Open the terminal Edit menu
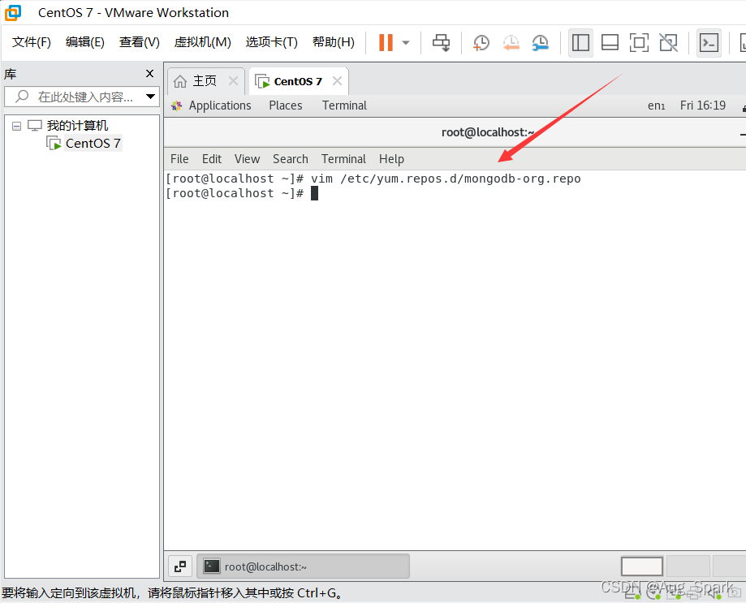 click(x=212, y=159)
